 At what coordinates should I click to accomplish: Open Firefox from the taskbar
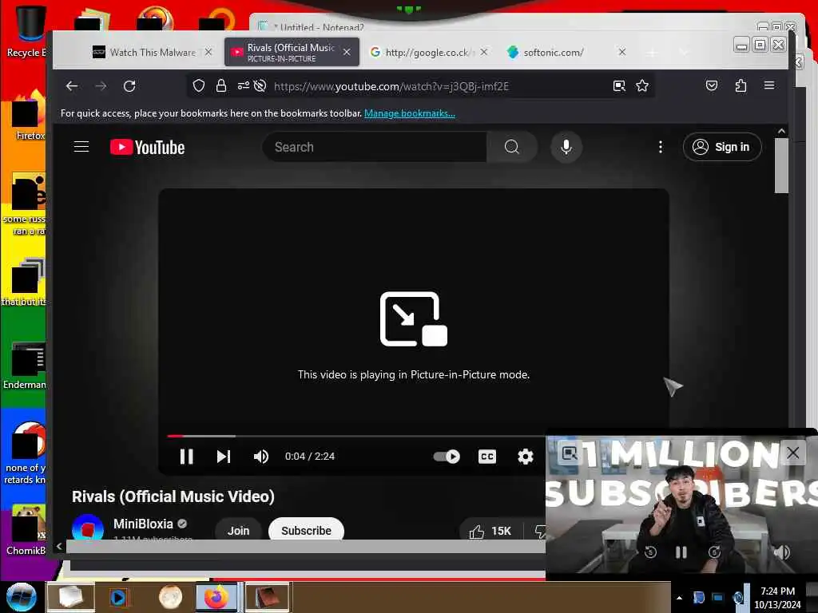pyautogui.click(x=216, y=597)
